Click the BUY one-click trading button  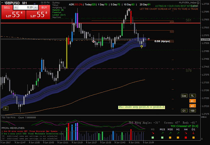[x=44, y=7]
